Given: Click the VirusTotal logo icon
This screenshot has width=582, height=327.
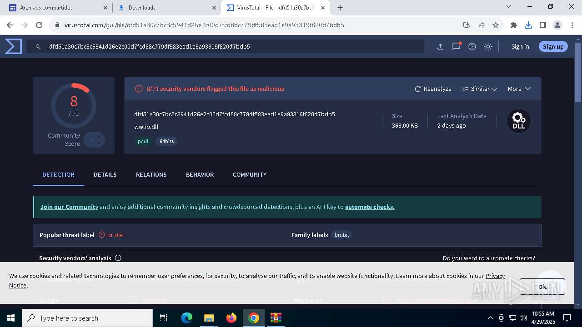Looking at the screenshot, I should [13, 46].
